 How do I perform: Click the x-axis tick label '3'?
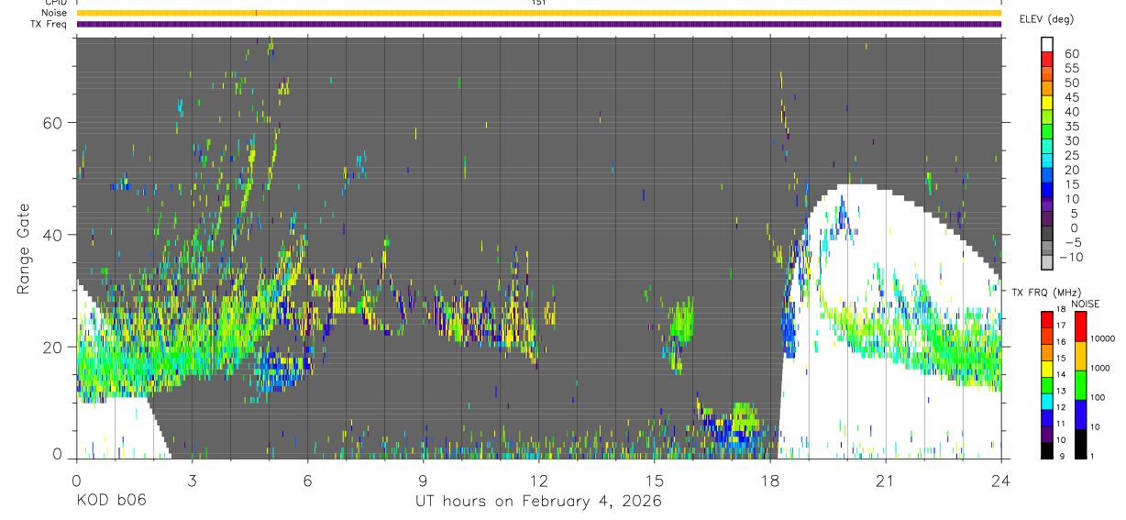pyautogui.click(x=192, y=480)
